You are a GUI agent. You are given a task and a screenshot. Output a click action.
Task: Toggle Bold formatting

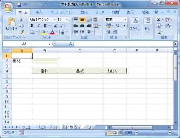[32, 26]
